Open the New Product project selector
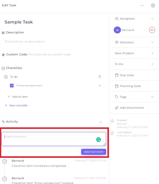The image size is (159, 184). pos(134,53)
